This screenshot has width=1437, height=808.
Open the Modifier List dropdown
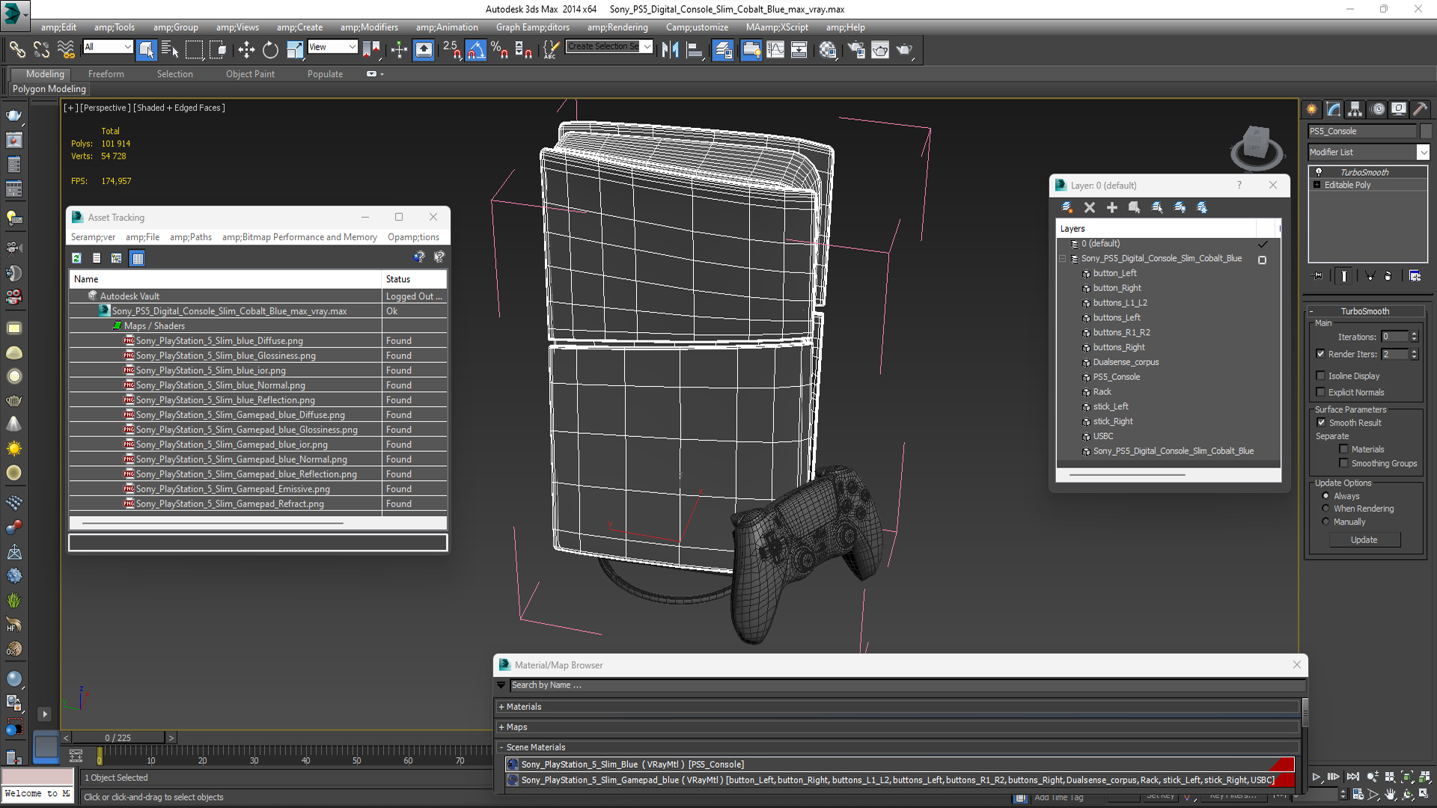pos(1423,152)
